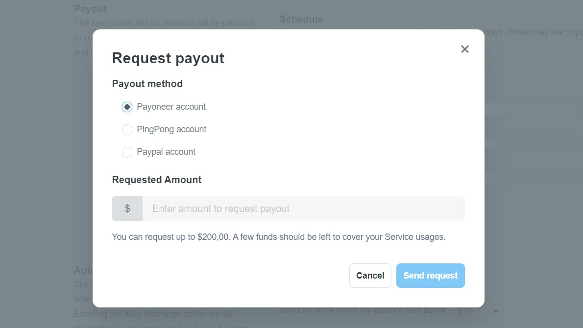Dismiss the dialog with Cancel

tap(370, 275)
